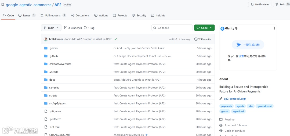Open the Glarity settings gear icon
The image size is (290, 136).
tap(236, 28)
